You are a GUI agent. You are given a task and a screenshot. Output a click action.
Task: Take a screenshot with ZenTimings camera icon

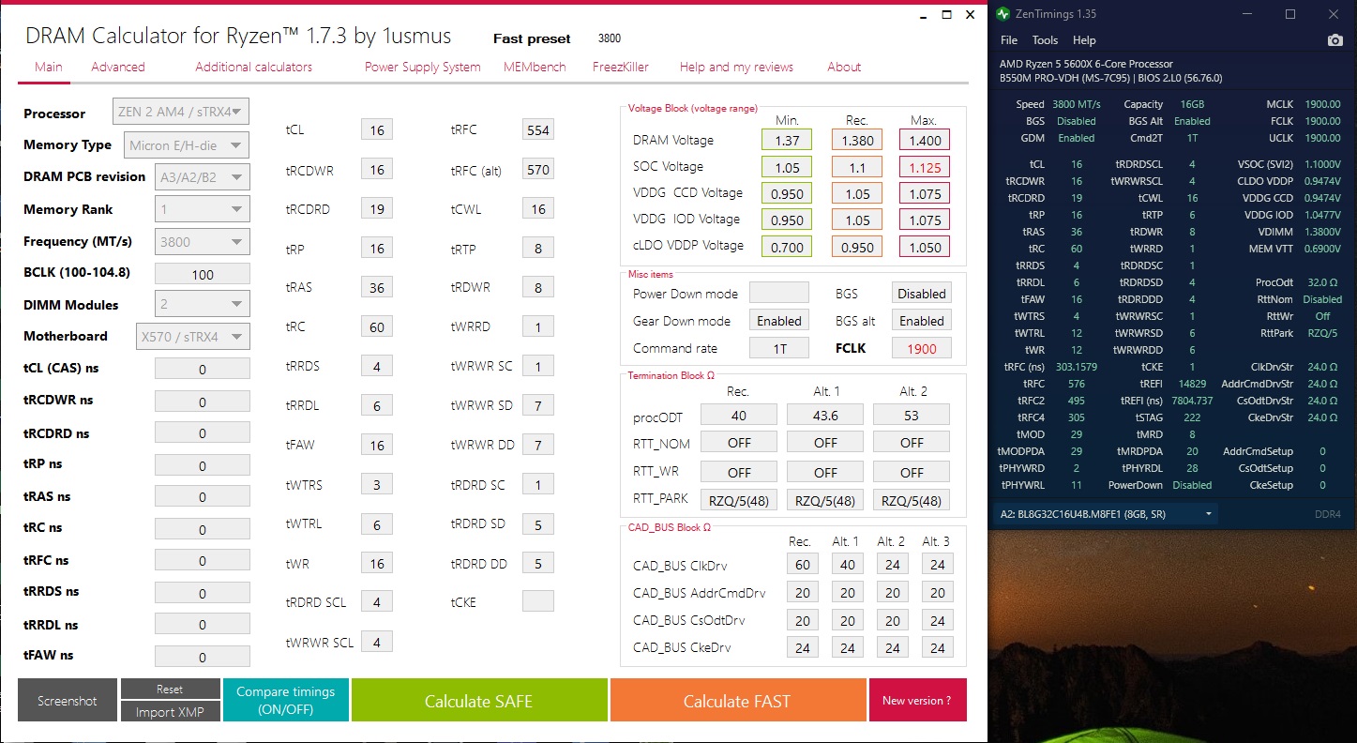(x=1334, y=40)
